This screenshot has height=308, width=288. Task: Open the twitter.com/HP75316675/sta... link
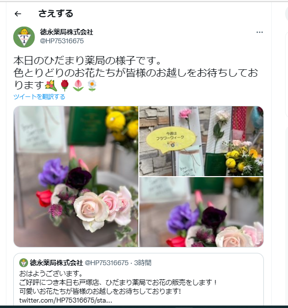click(65, 300)
